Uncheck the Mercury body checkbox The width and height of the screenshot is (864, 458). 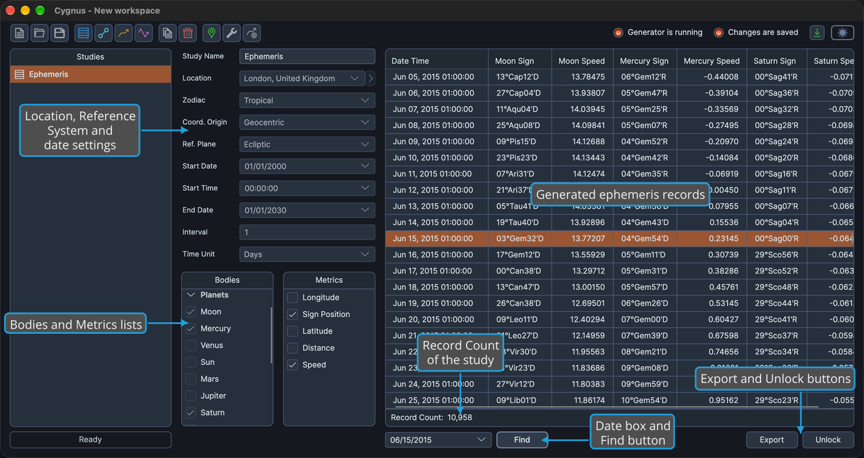[191, 329]
